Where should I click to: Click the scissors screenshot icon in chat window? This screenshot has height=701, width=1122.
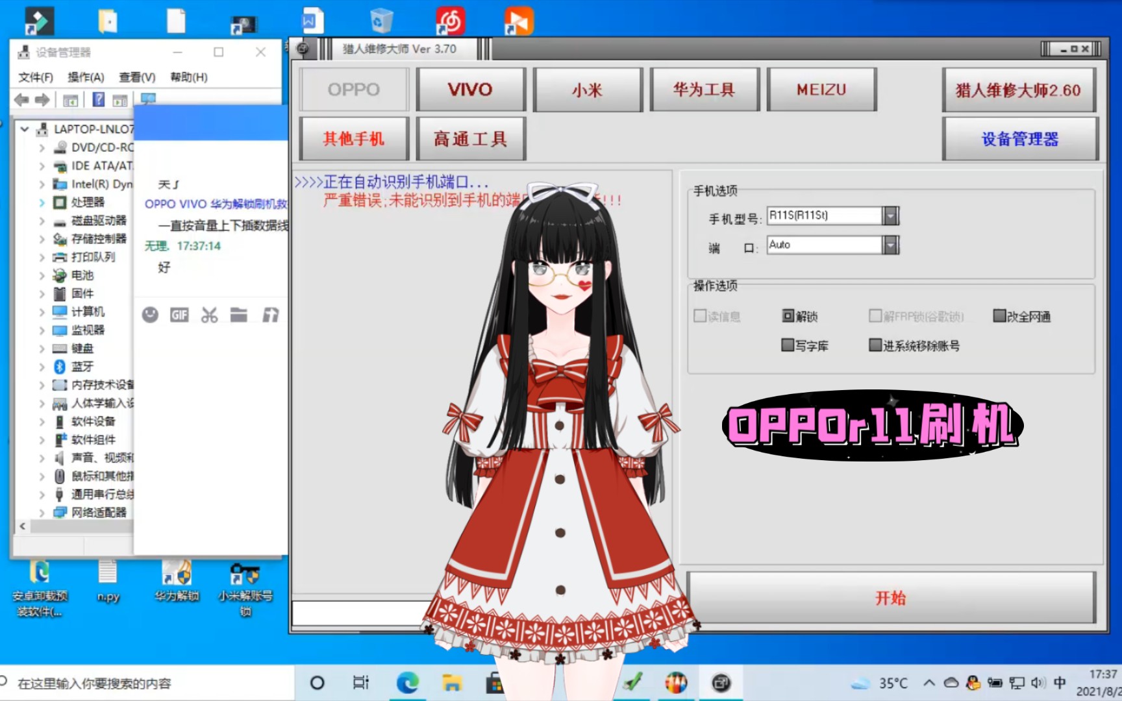[209, 315]
